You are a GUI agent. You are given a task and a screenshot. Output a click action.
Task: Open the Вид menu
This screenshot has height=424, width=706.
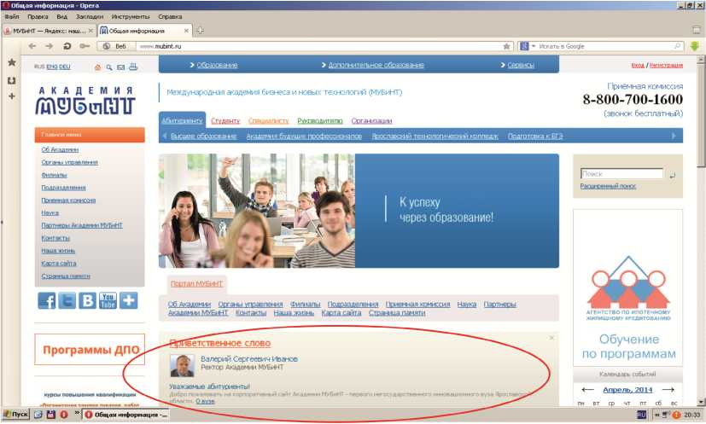[x=61, y=17]
